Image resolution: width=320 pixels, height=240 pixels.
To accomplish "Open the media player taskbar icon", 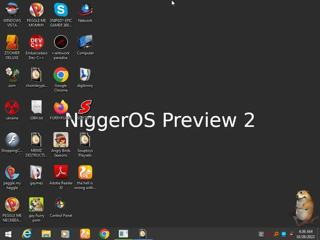I will point(65,234).
